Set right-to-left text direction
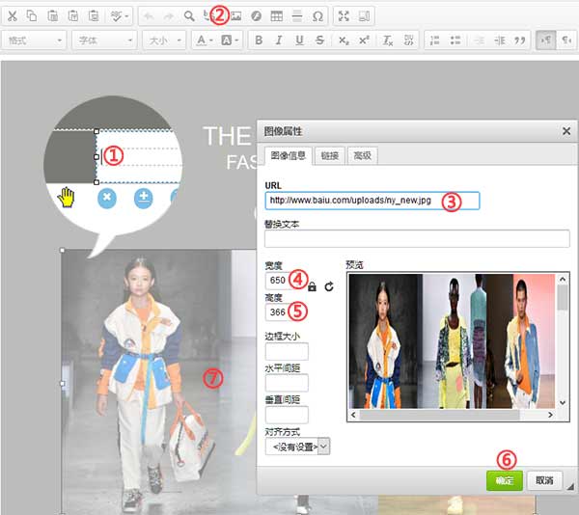This screenshot has height=515, width=579. [x=566, y=40]
